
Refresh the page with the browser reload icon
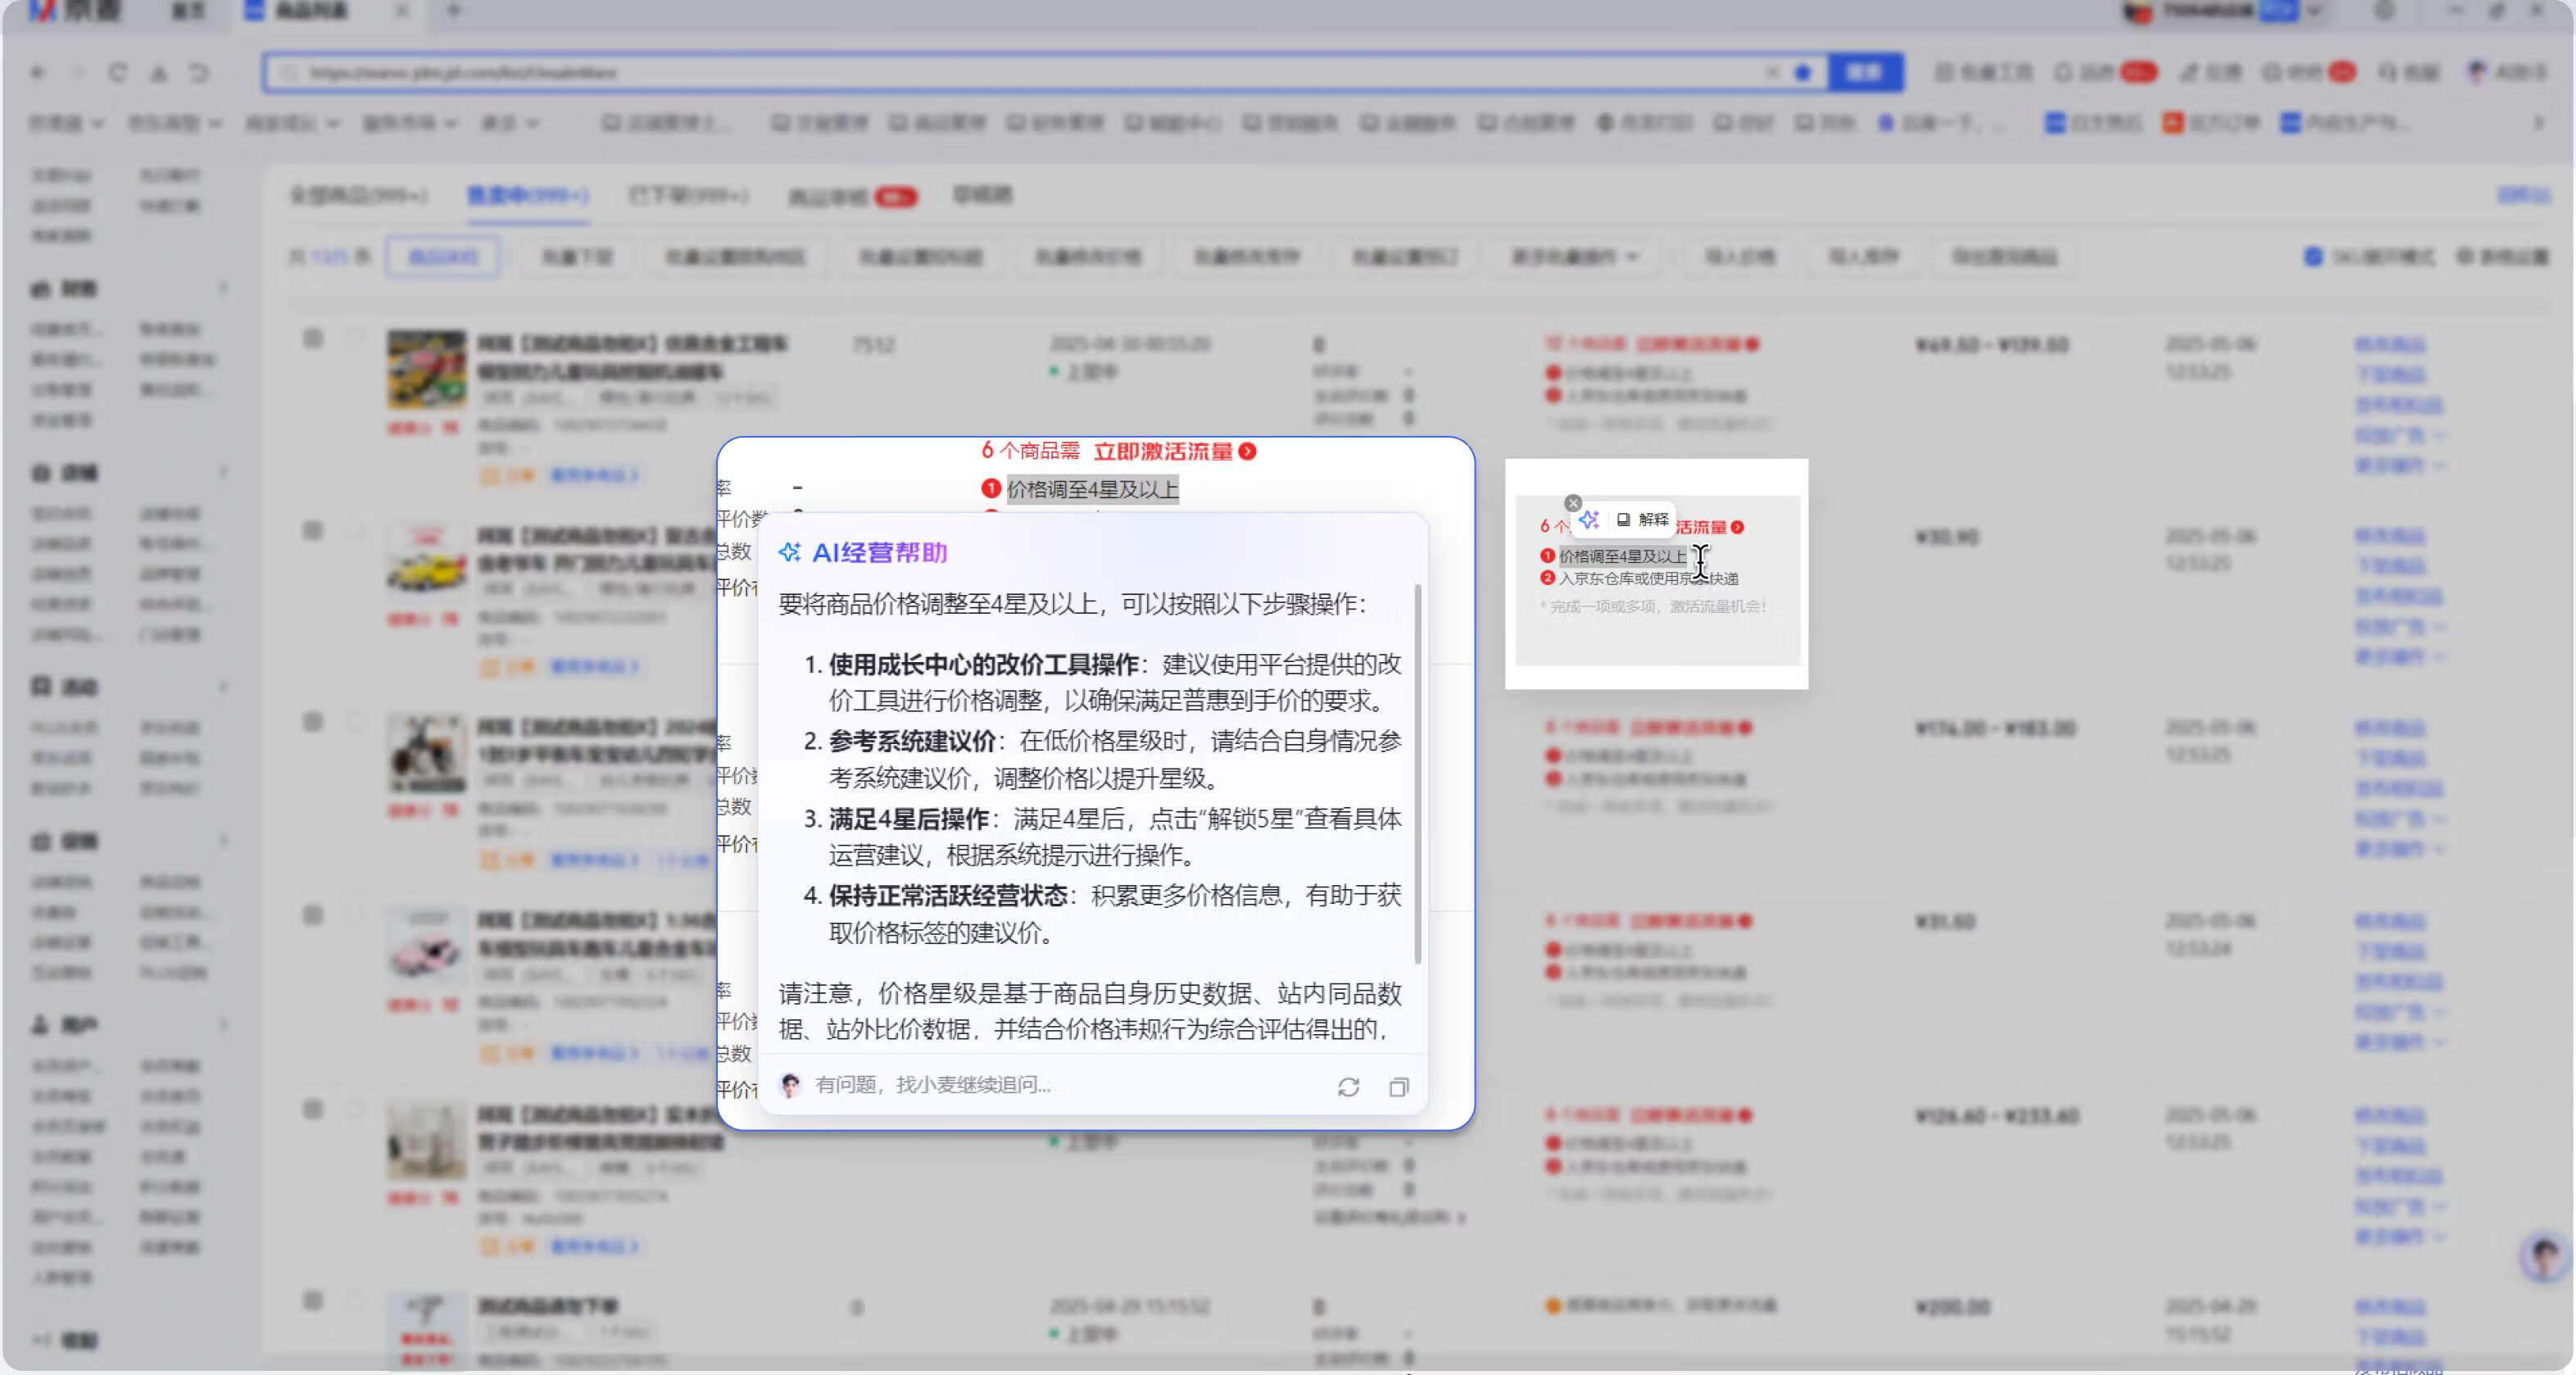[118, 73]
